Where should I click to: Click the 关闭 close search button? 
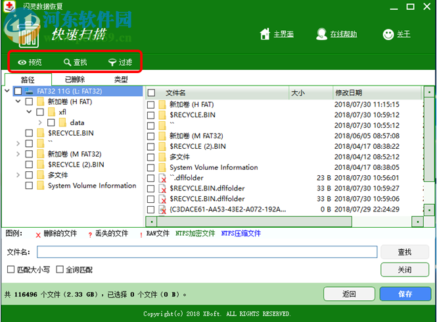point(405,270)
